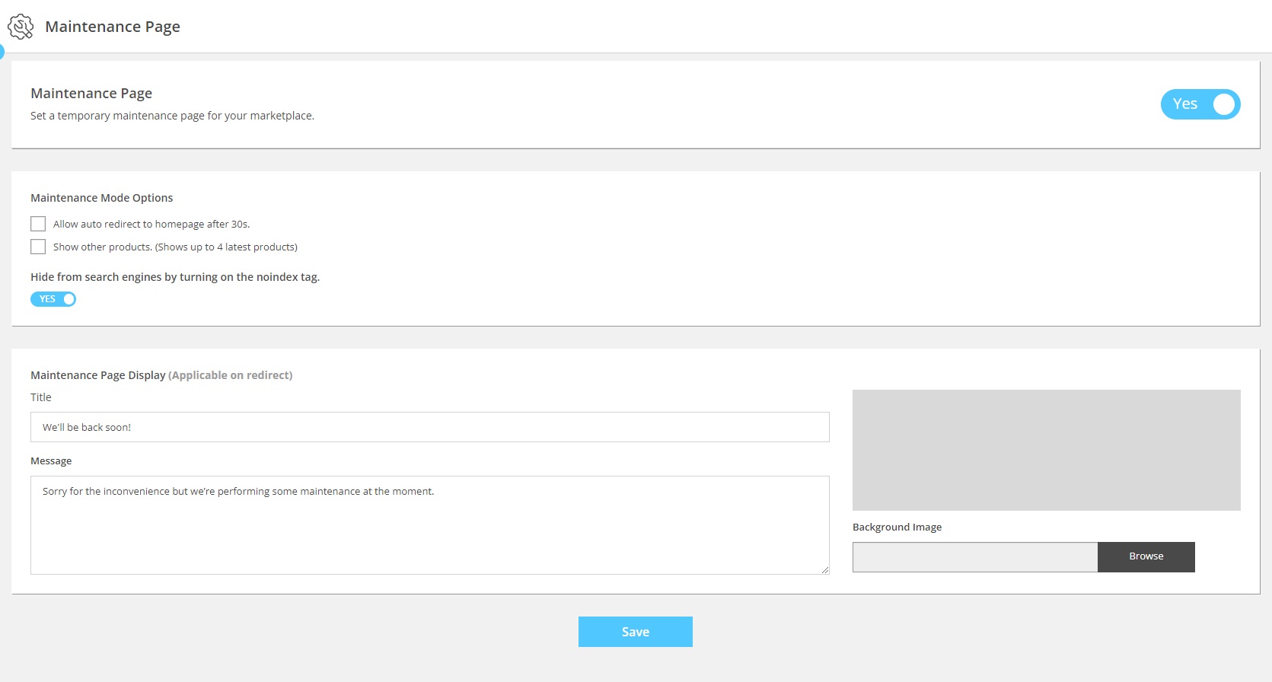Click the page header title Maintenance Page
This screenshot has height=682, width=1272.
pyautogui.click(x=113, y=27)
